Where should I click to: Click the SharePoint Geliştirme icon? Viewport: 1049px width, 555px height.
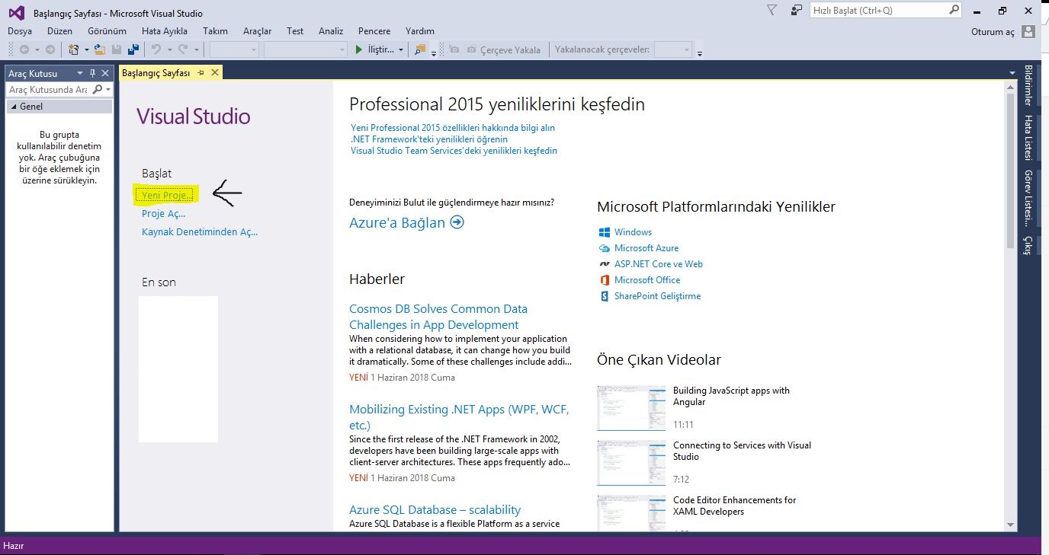pyautogui.click(x=605, y=296)
